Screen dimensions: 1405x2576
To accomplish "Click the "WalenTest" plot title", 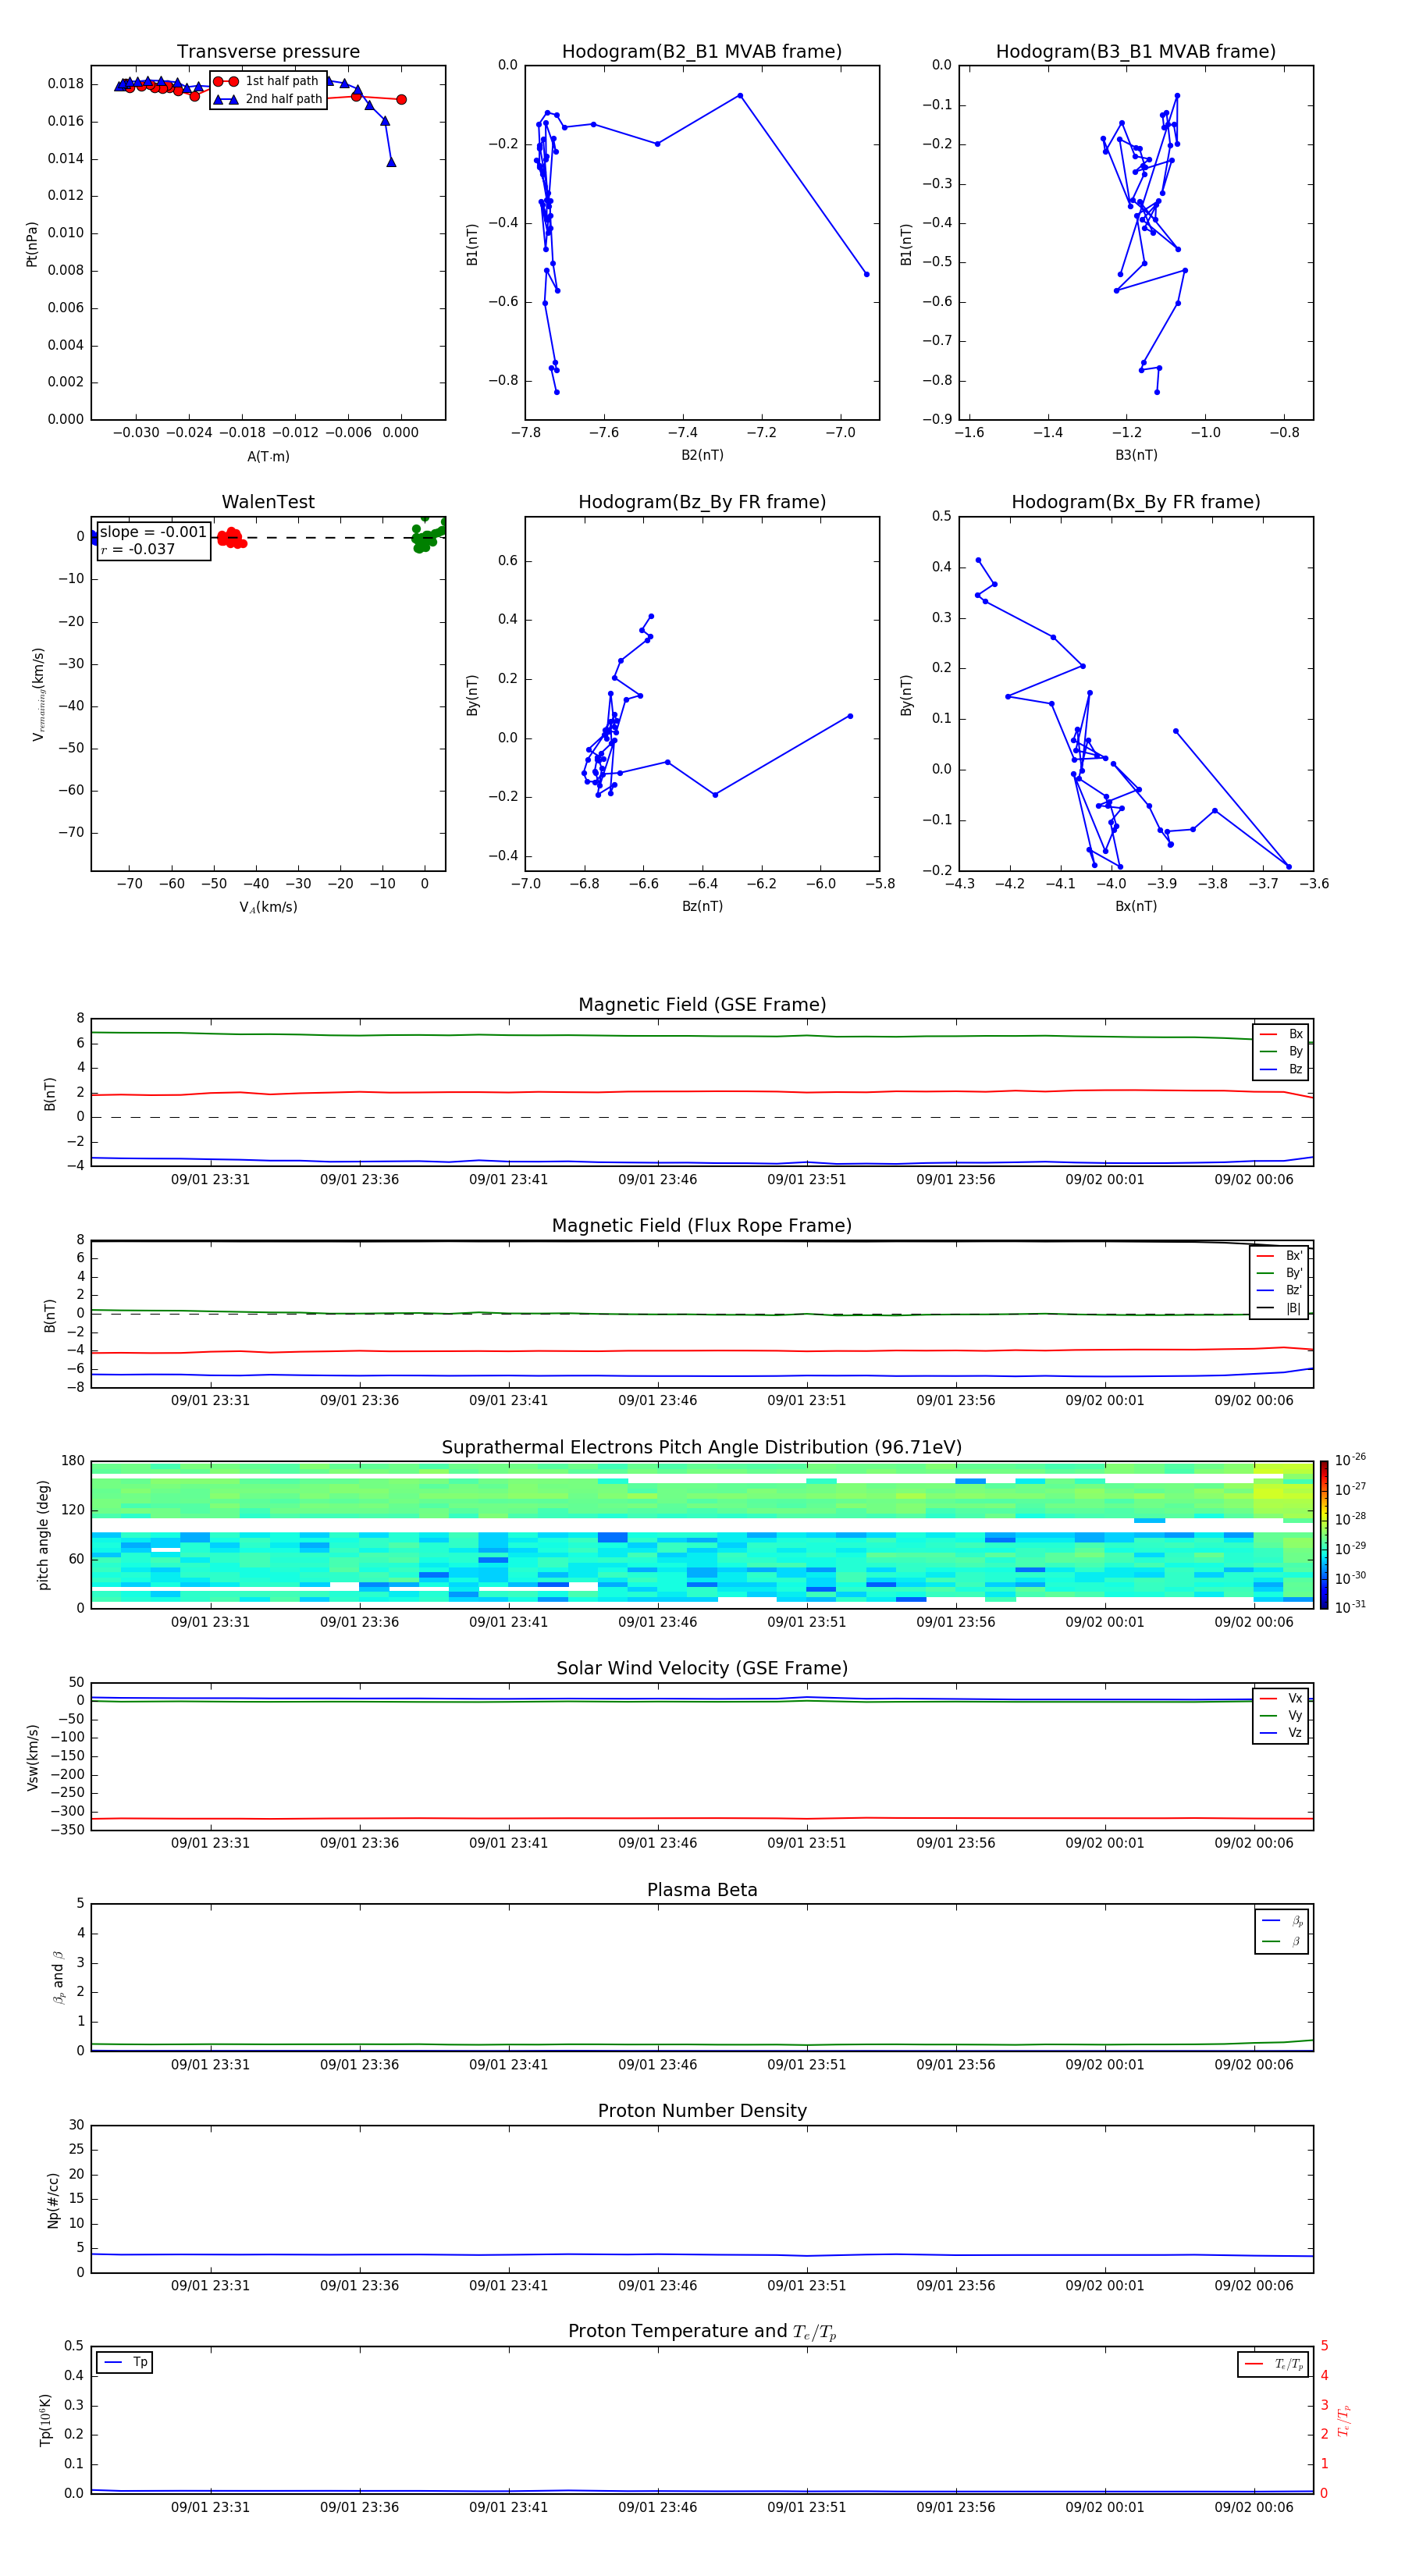I will (268, 502).
